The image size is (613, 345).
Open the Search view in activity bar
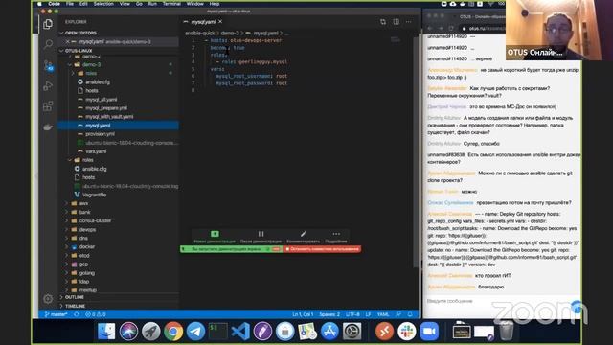click(48, 44)
